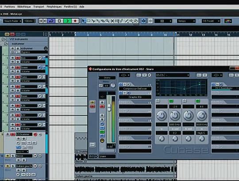Viewport: 239px width, 181px height.
Task: Select the Split scissors tool
Action: click(93, 21)
